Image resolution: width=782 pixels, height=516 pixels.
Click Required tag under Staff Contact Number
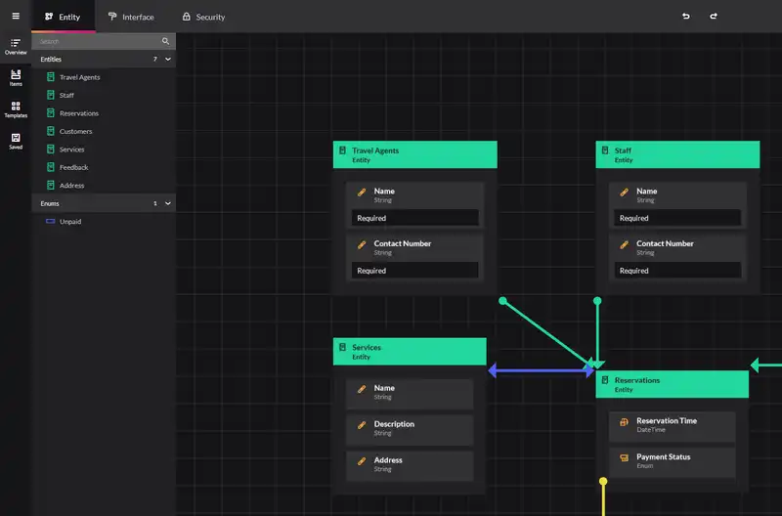tap(677, 270)
